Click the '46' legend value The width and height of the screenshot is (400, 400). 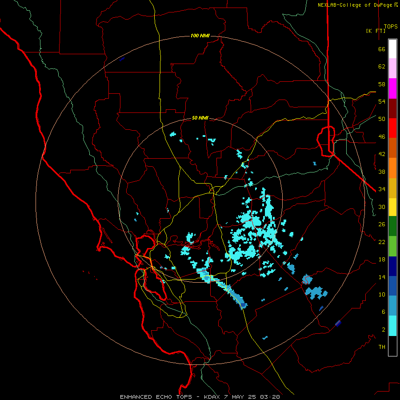pyautogui.click(x=382, y=137)
